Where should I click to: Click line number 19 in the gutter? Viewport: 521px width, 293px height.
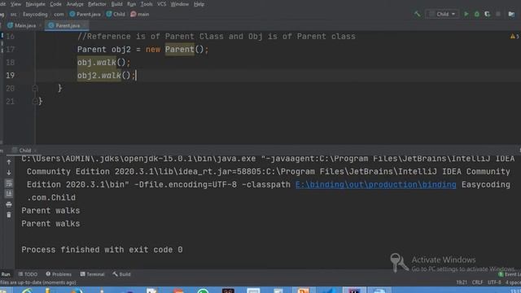11,76
